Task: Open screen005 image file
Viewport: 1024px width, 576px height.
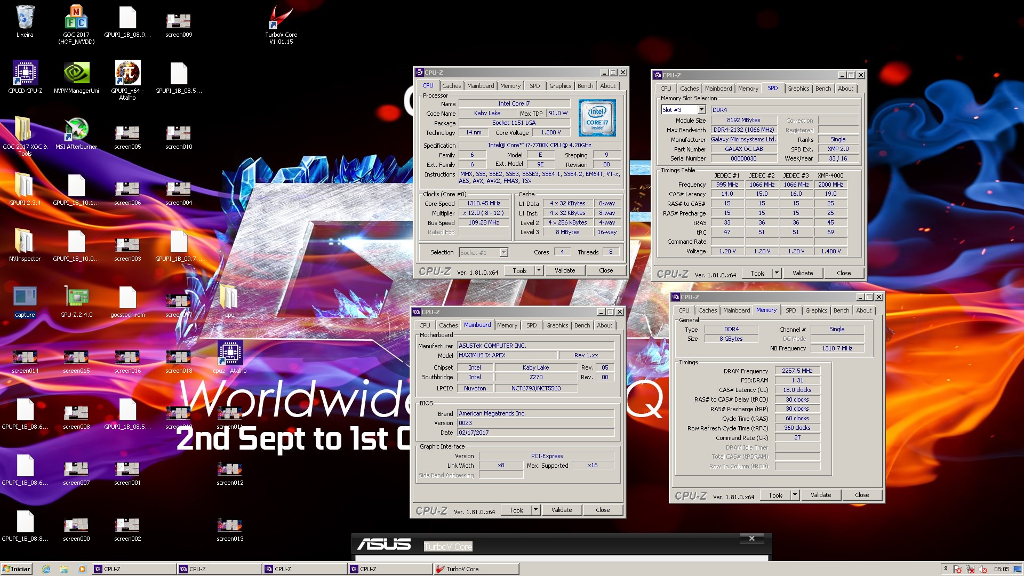Action: [x=127, y=136]
